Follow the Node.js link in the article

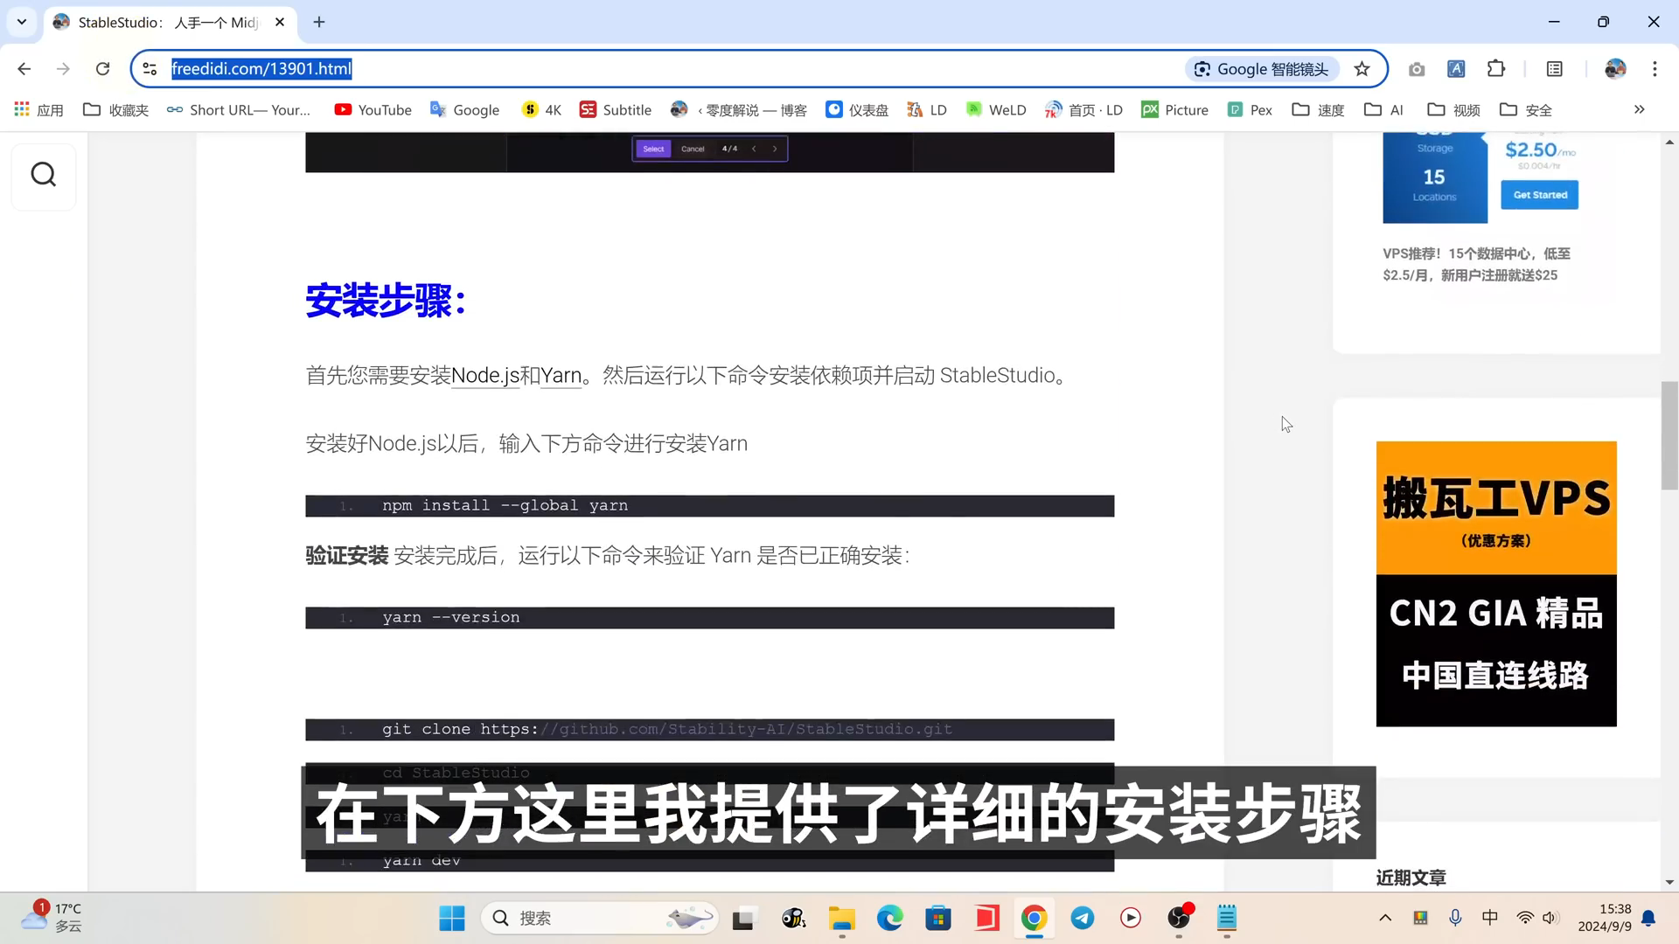485,376
